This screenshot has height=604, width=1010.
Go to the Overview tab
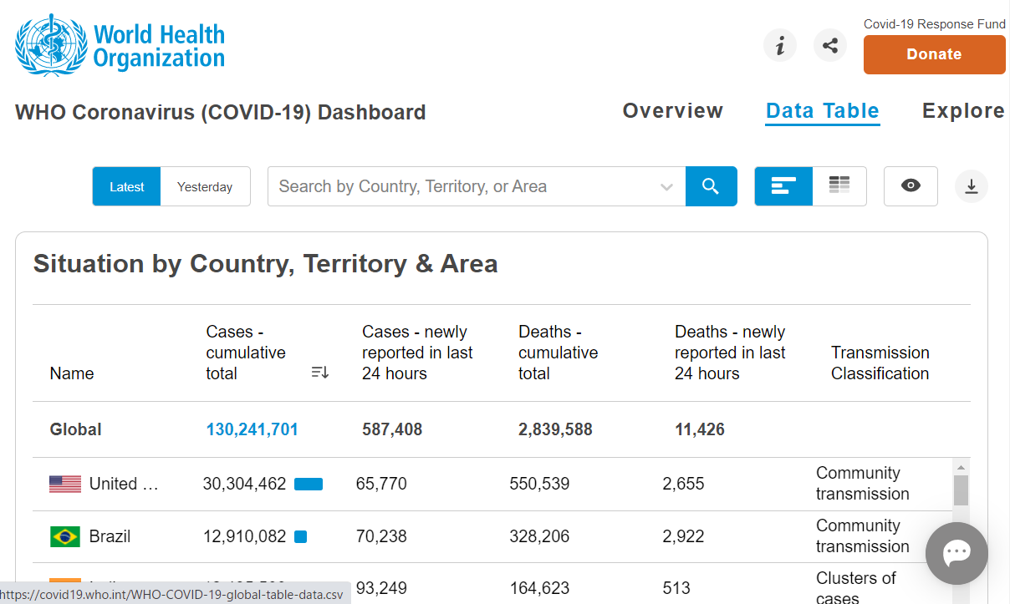[673, 111]
